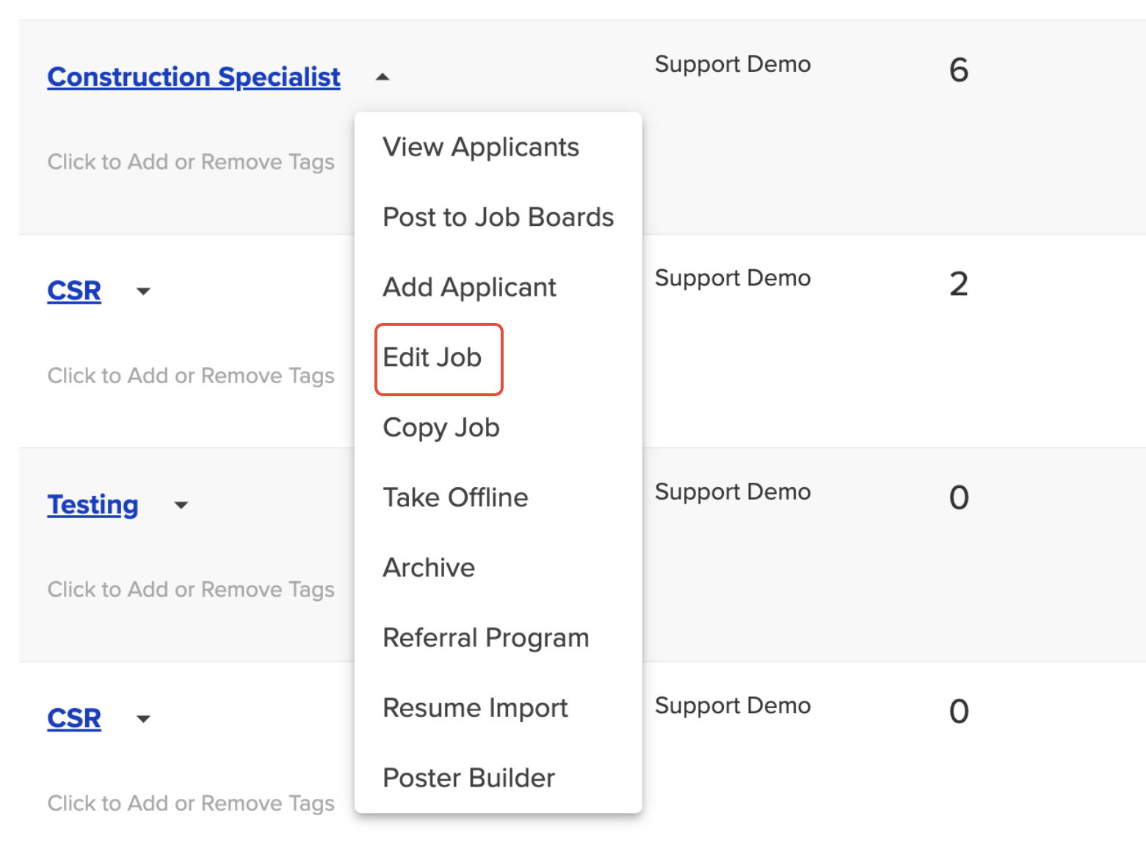Open Referral Program from the menu

coord(485,638)
